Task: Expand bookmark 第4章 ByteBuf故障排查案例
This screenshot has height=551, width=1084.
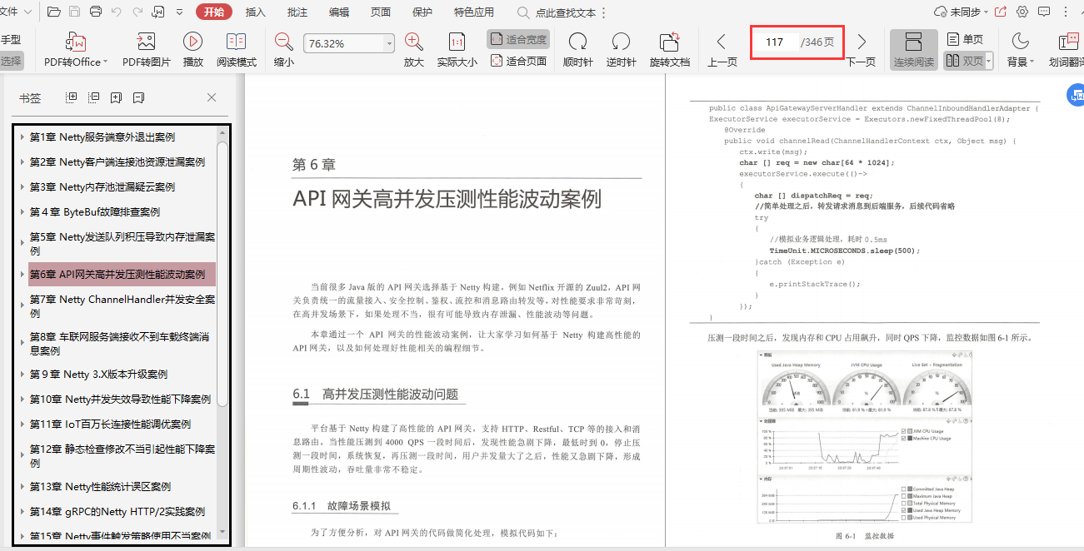Action: coord(22,212)
